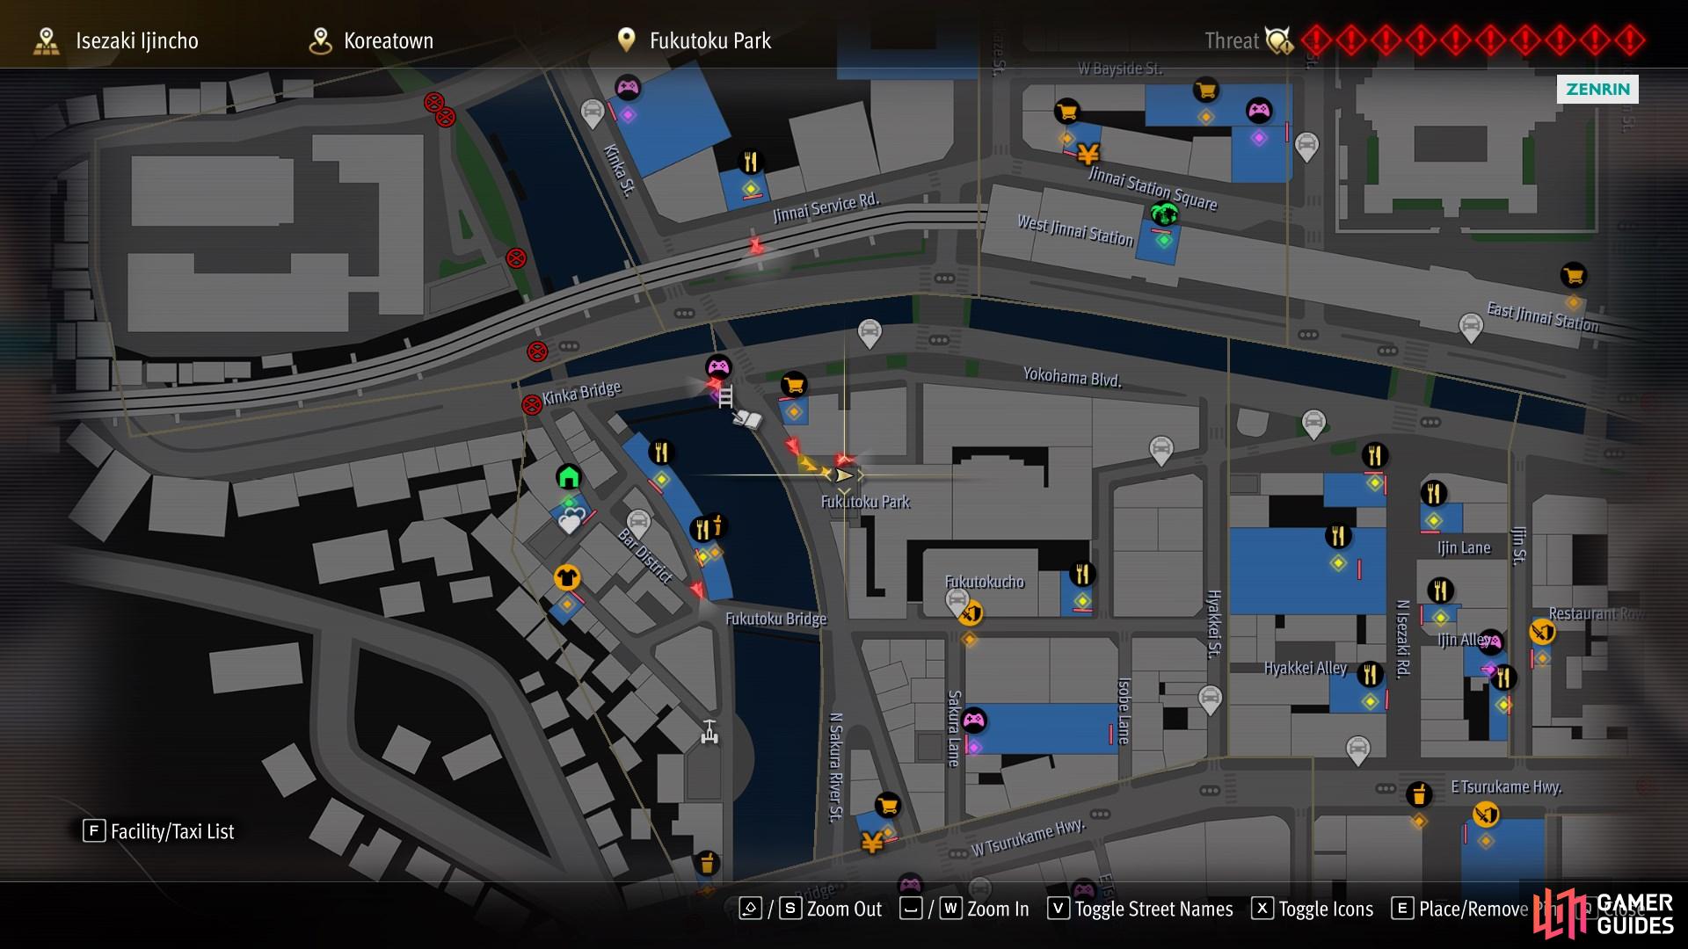1688x949 pixels.
Task: Select the open book icon near Kinka Bridge
Action: (x=747, y=420)
